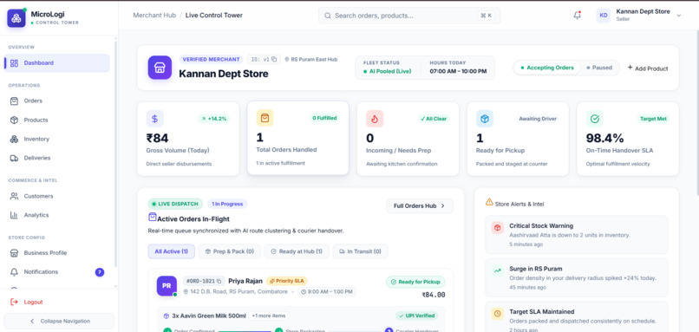Expand the +1 more items chip
Screen dimensions: 699x332
click(268, 316)
